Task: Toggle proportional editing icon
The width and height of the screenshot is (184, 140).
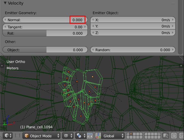Action: (x=174, y=136)
